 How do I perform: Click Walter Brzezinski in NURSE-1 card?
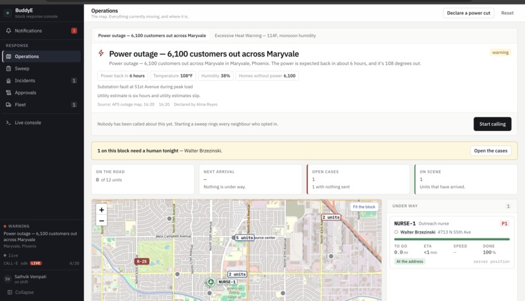(x=418, y=232)
